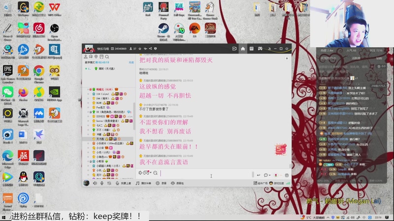Open the 游戏加速 game accelerator

pyautogui.click(x=276, y=183)
